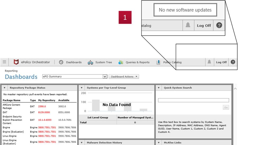Click the dashboard scroll up arrow

(235, 89)
